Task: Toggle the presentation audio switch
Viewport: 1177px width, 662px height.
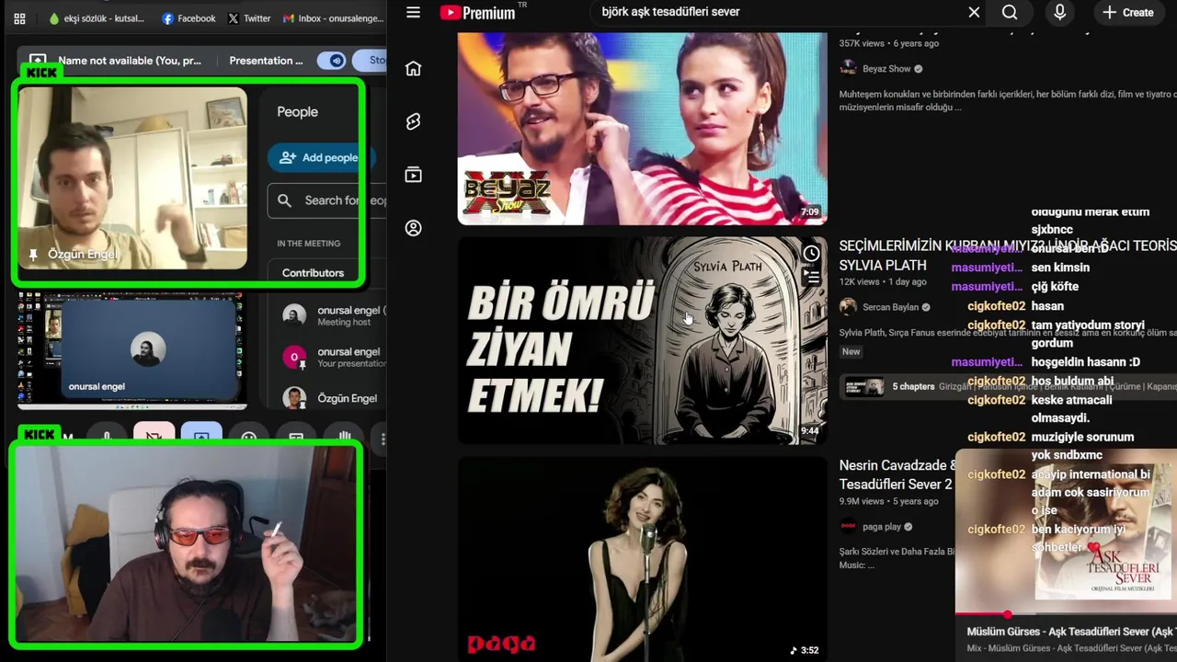Action: [x=331, y=61]
